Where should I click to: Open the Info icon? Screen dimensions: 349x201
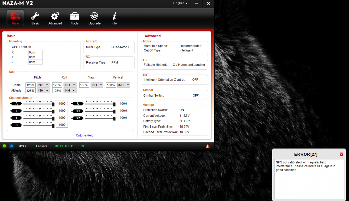(x=114, y=18)
